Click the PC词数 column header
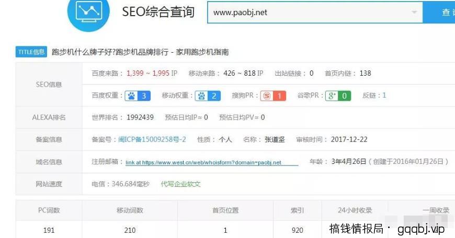This screenshot has height=238, width=455. (x=49, y=210)
